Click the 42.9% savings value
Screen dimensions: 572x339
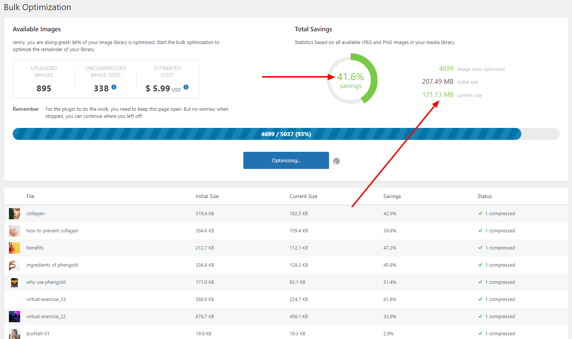pyautogui.click(x=390, y=214)
